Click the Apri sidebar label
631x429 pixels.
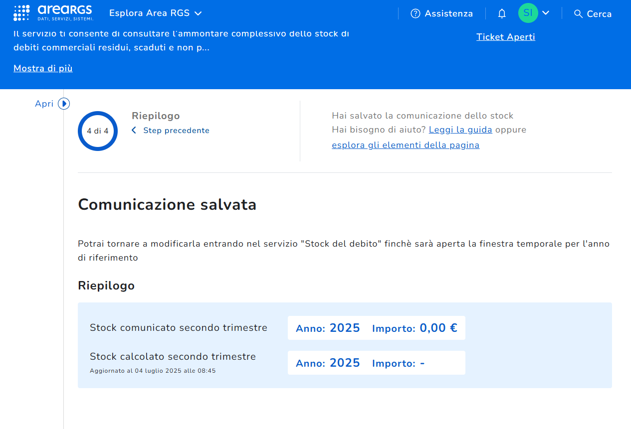pos(44,104)
